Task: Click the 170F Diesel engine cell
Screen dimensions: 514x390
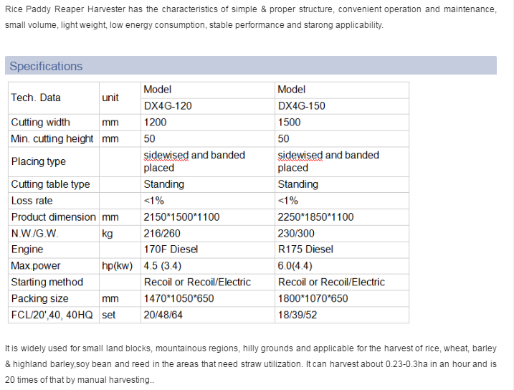Action: (171, 249)
